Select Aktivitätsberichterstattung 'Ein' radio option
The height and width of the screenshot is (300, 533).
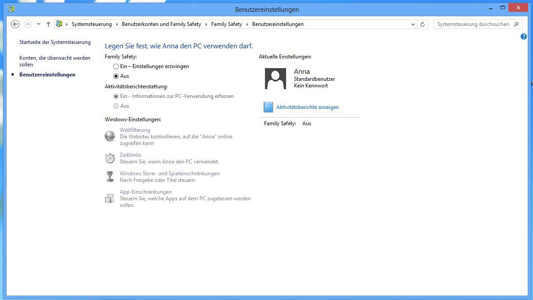click(116, 96)
